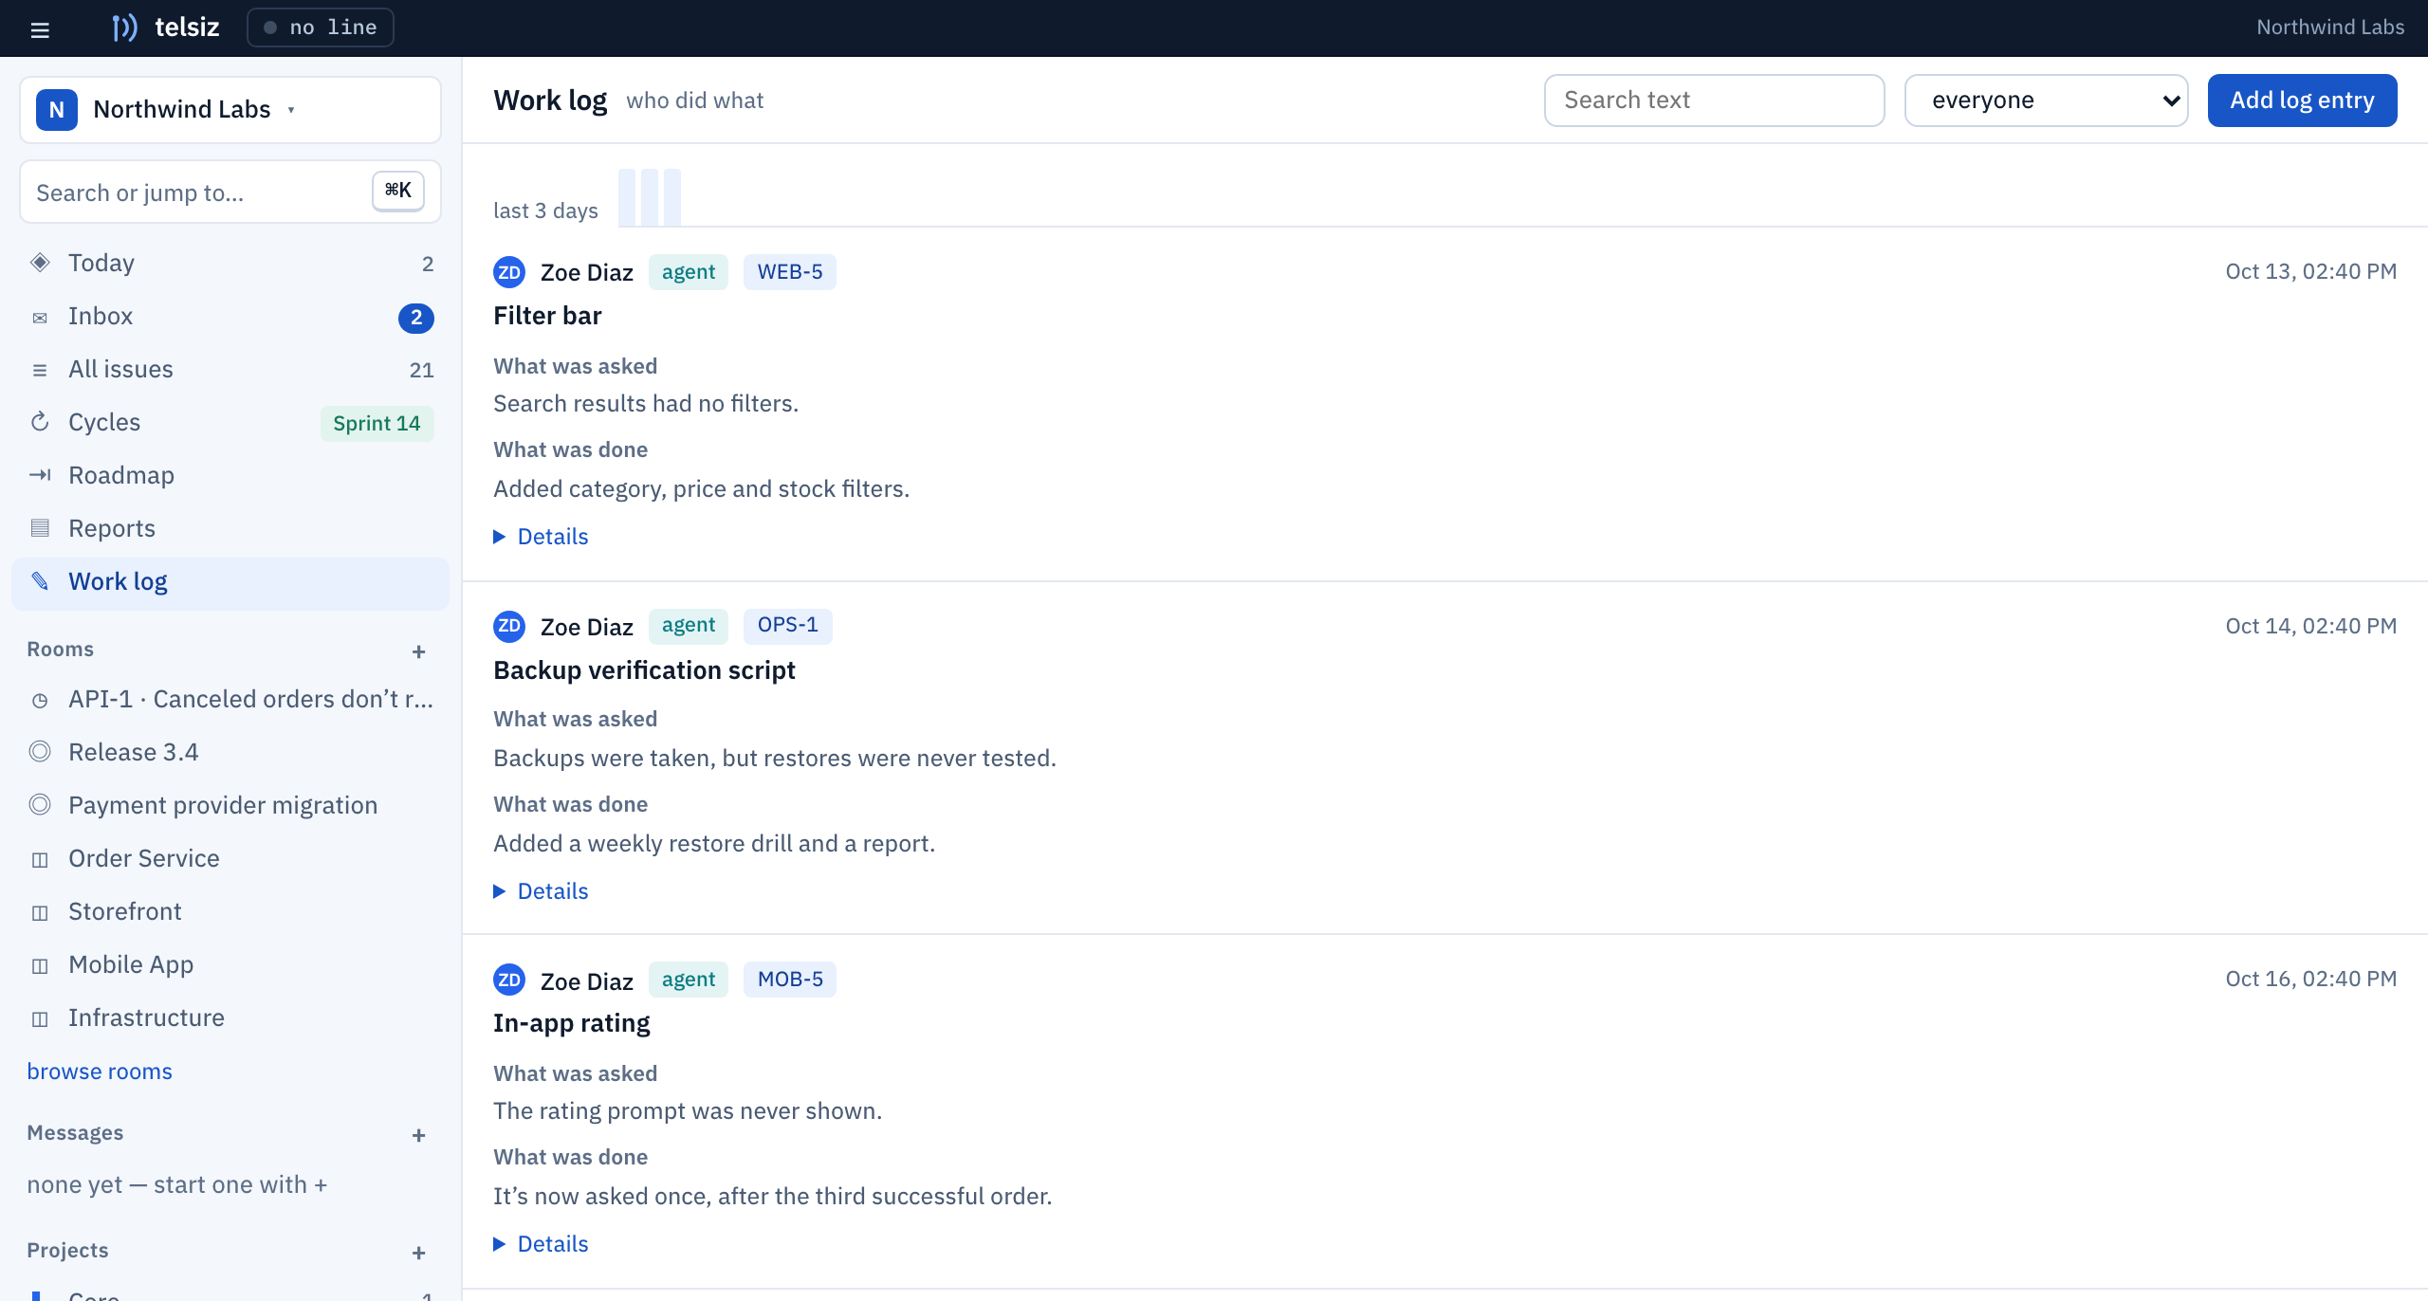Expand Details for In-app rating entry
The height and width of the screenshot is (1301, 2428).
(541, 1244)
